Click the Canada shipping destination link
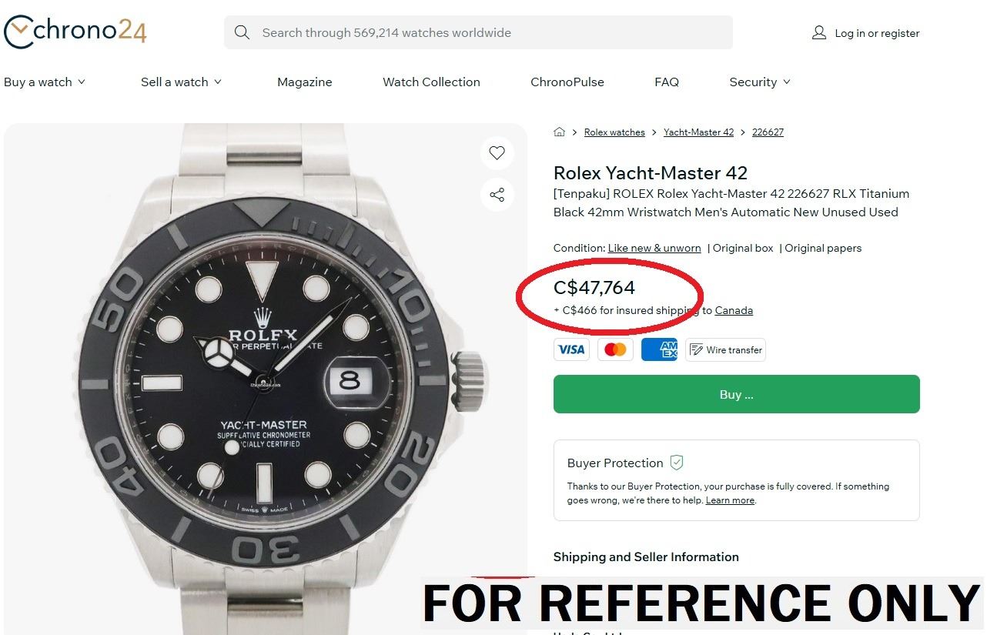987x635 pixels. [x=734, y=310]
